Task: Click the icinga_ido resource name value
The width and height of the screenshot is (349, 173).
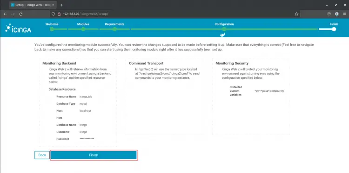Action: click(86, 96)
